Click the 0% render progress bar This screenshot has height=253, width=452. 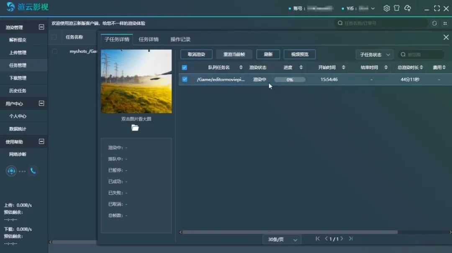pyautogui.click(x=290, y=79)
